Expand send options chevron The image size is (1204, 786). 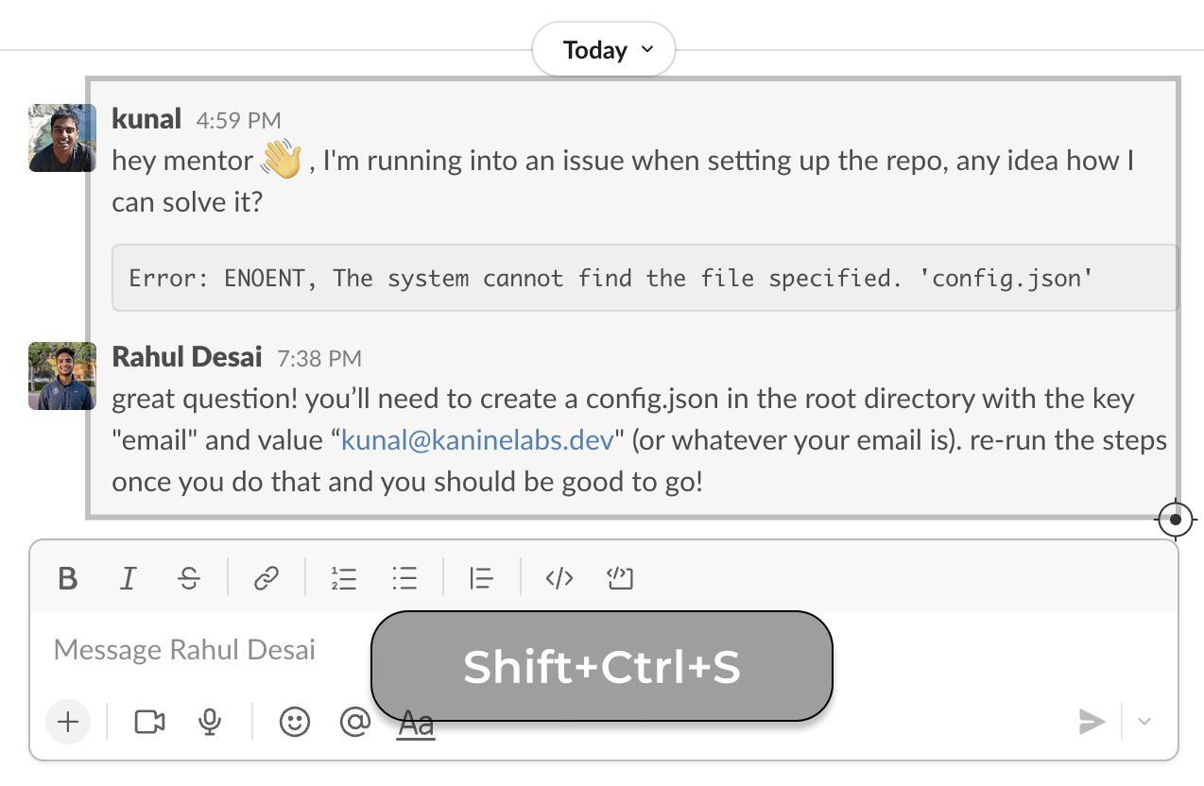tap(1144, 723)
